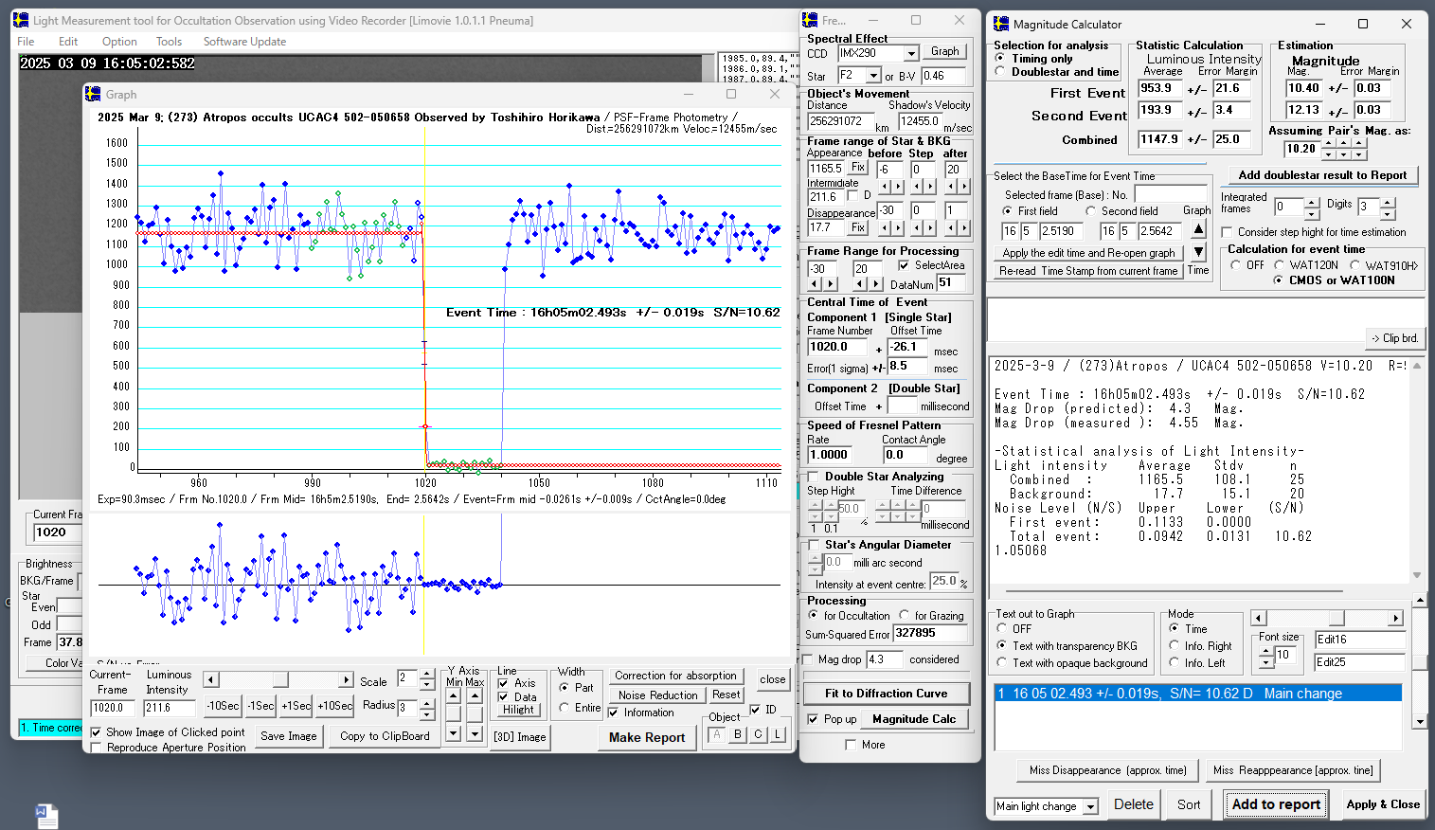Select Object L button
This screenshot has height=830, width=1435.
click(778, 734)
